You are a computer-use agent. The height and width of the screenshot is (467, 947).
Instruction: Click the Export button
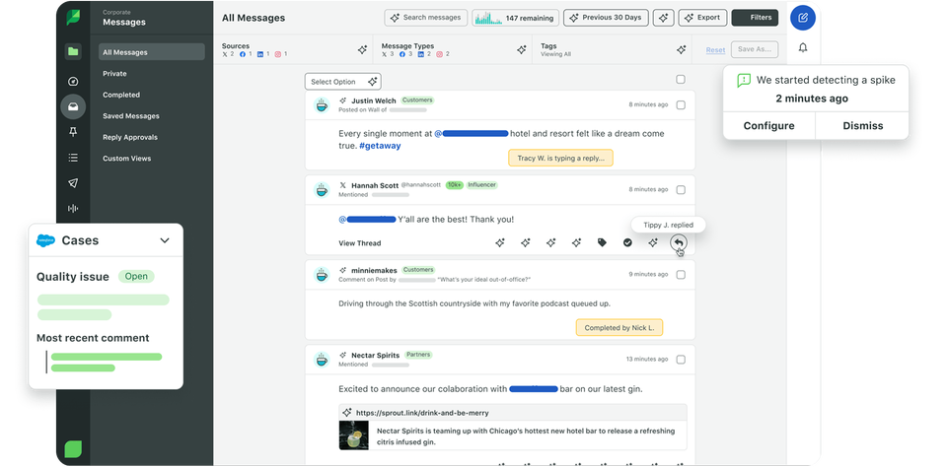click(702, 18)
